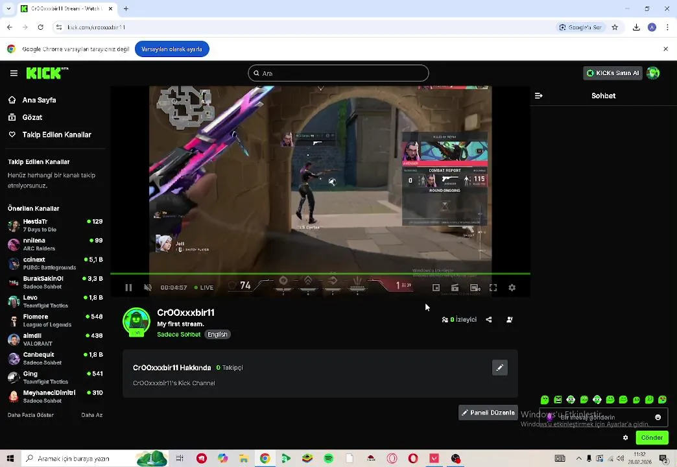Click the stream progress bar
Screen dimensions: 677x467
click(320, 274)
